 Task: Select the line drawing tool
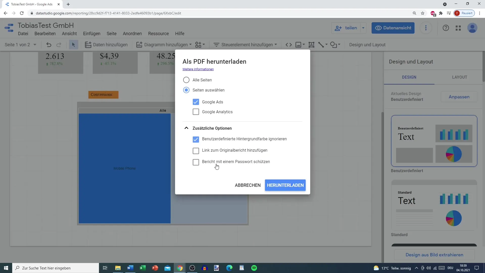coord(321,45)
